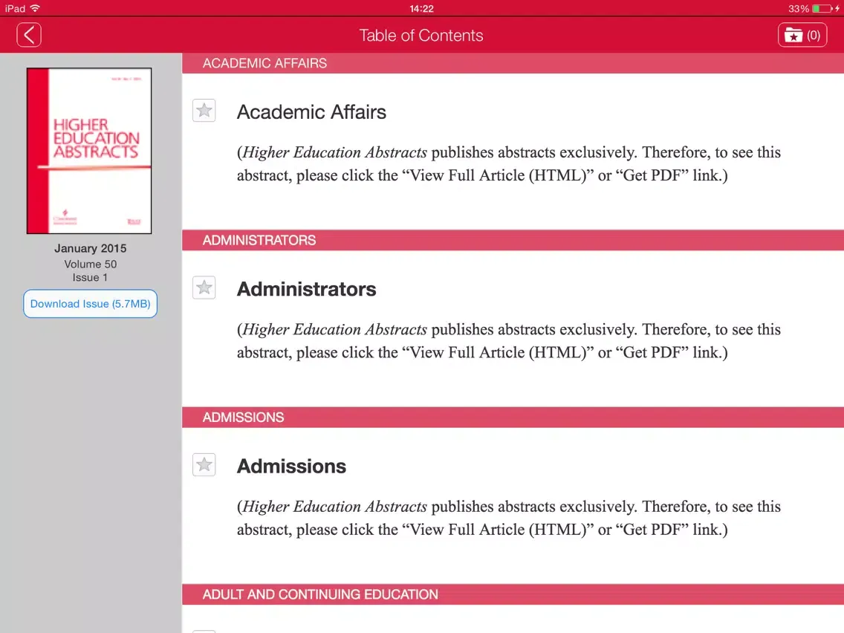
Task: Open the Admissions article title
Action: pyautogui.click(x=292, y=466)
